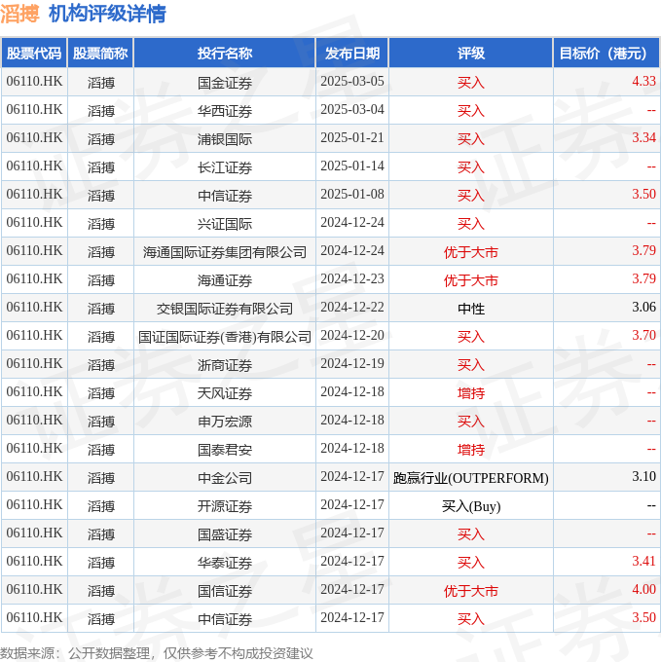
Task: Select the 浙商证券 cell
Action: [x=225, y=364]
